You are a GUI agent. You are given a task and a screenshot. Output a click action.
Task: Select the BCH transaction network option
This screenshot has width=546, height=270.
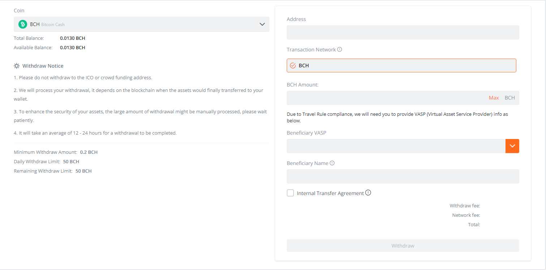point(401,66)
